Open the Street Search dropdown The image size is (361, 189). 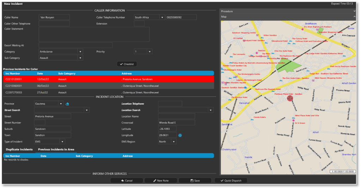pos(87,110)
